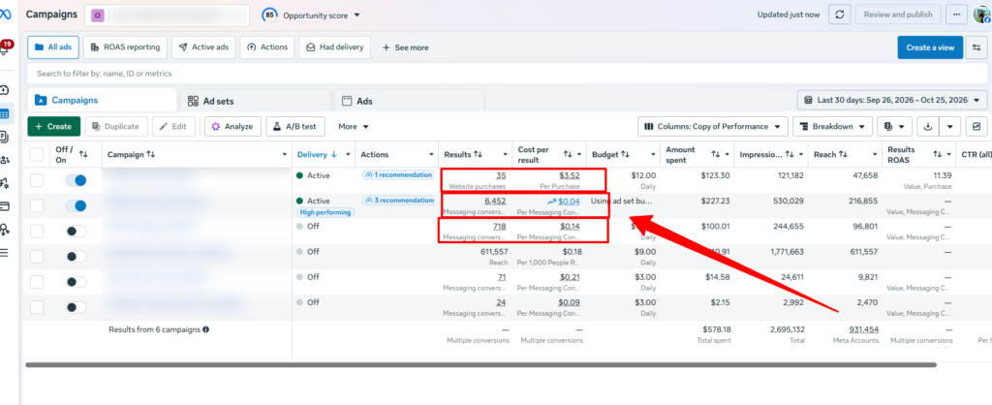Open the charts panel icon button
Image resolution: width=992 pixels, height=405 pixels.
[x=976, y=127]
